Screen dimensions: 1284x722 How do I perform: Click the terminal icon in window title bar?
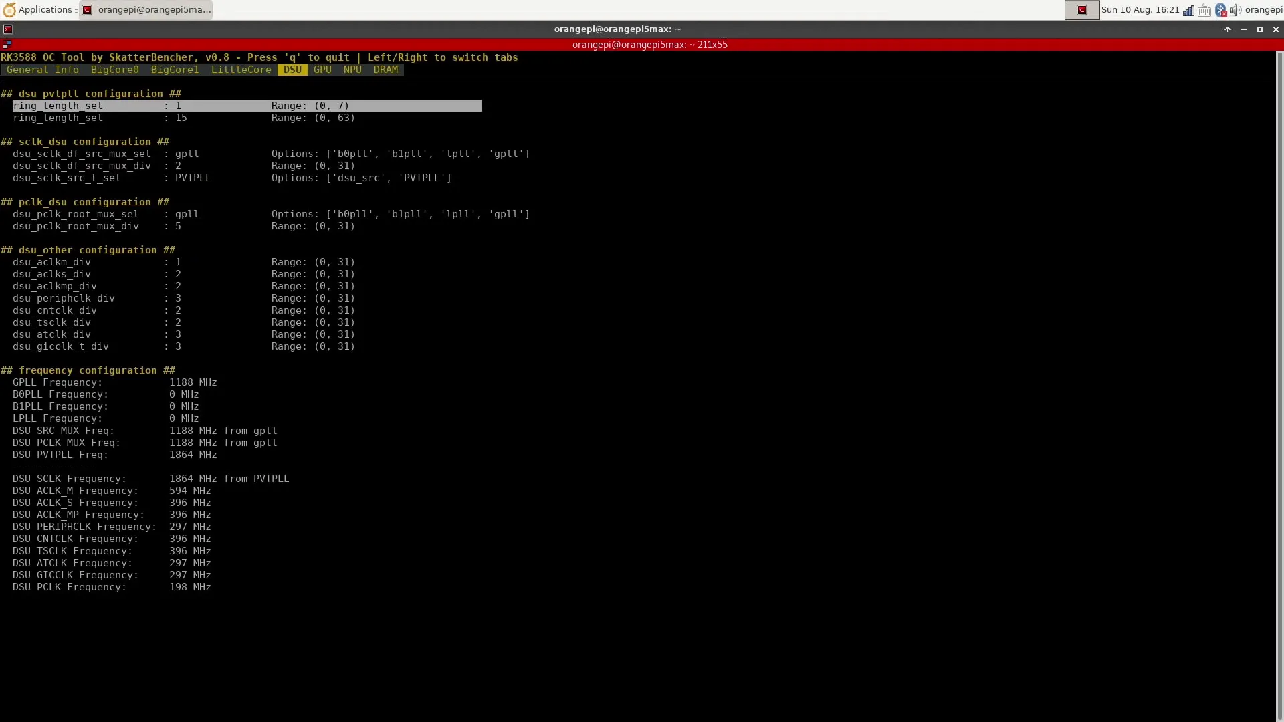8,29
